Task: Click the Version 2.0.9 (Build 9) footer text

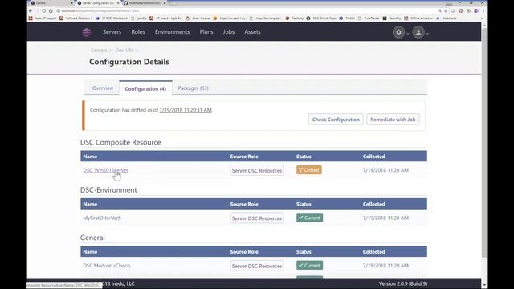Action: (x=403, y=283)
